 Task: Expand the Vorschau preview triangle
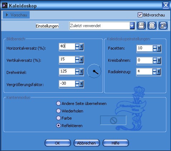(x=7, y=15)
